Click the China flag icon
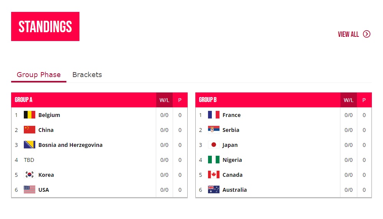This screenshot has width=383, height=219. [30, 130]
